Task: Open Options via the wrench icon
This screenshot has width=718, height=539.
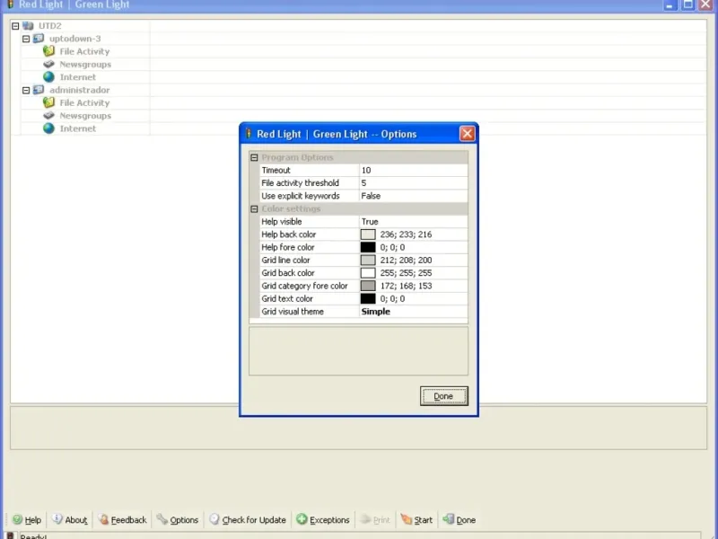Action: click(x=162, y=519)
